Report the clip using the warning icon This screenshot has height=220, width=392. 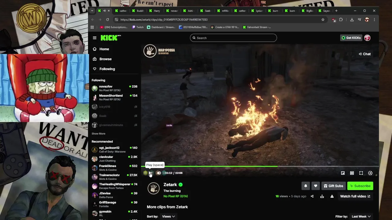point(332,196)
